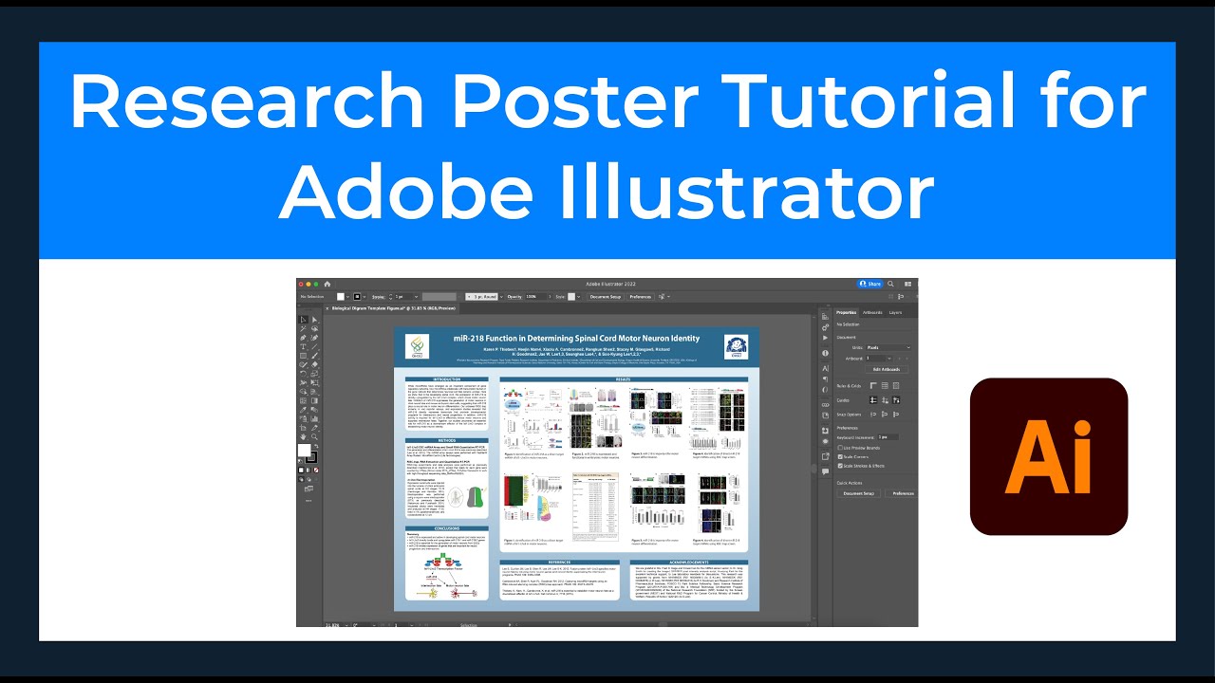1215x683 pixels.
Task: Toggle the show rulers button
Action: pyautogui.click(x=873, y=386)
